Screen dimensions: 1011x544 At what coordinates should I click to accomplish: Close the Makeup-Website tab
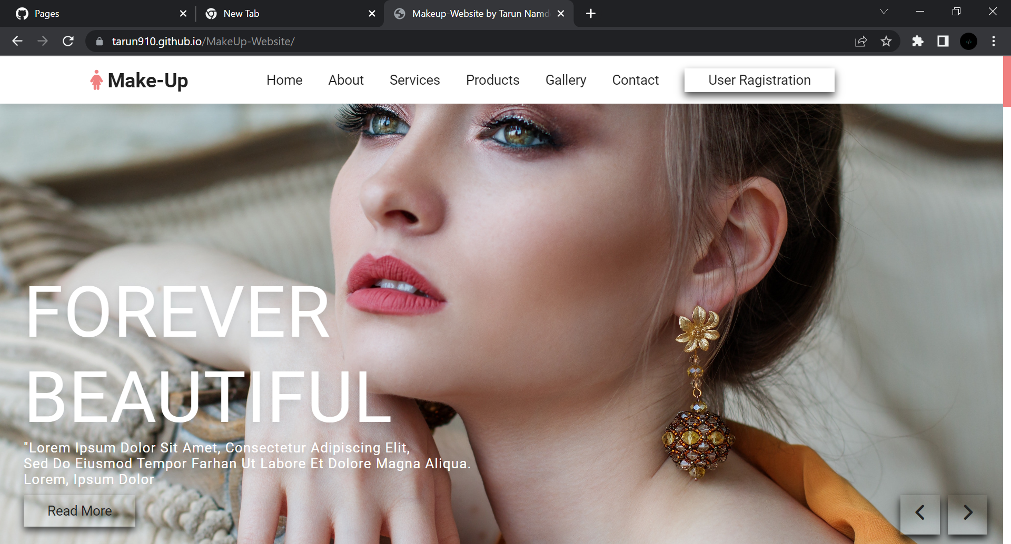pos(561,14)
